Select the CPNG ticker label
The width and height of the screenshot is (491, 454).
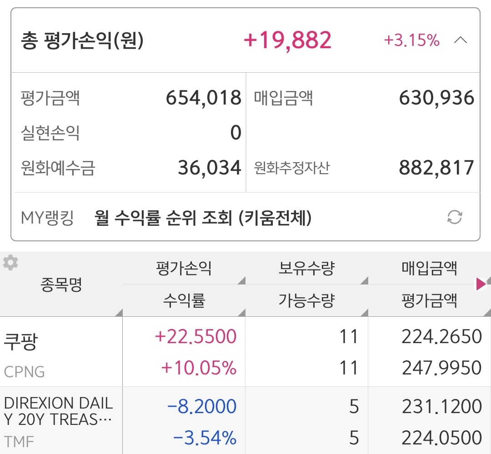click(25, 372)
